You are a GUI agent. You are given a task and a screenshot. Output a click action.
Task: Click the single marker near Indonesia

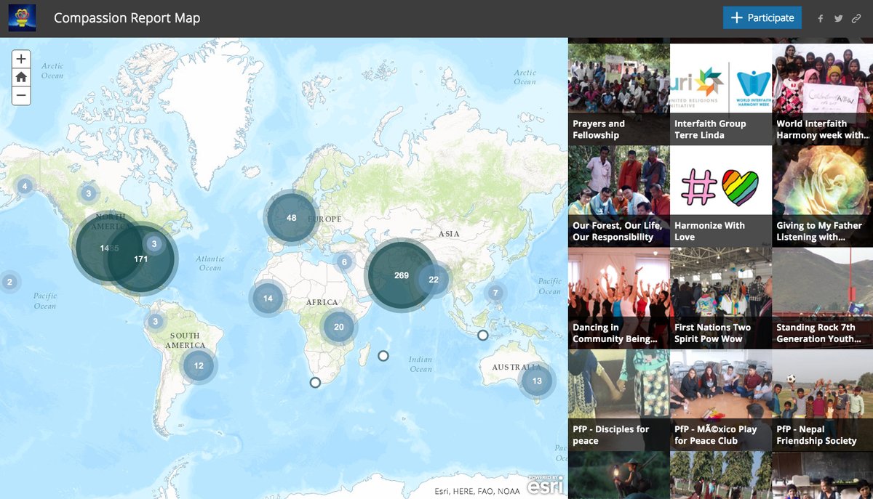(483, 335)
